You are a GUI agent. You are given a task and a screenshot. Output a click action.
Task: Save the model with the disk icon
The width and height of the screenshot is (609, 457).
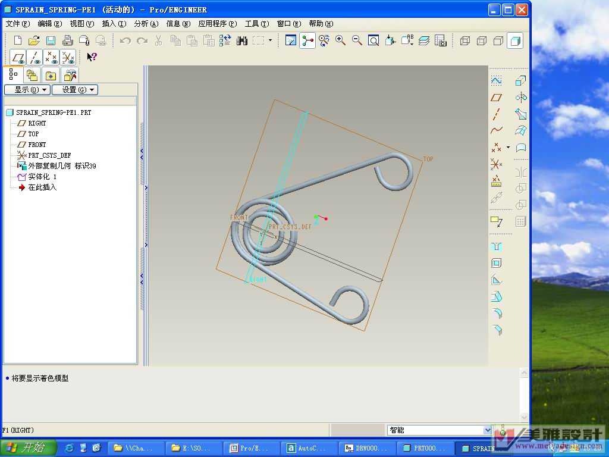click(51, 40)
